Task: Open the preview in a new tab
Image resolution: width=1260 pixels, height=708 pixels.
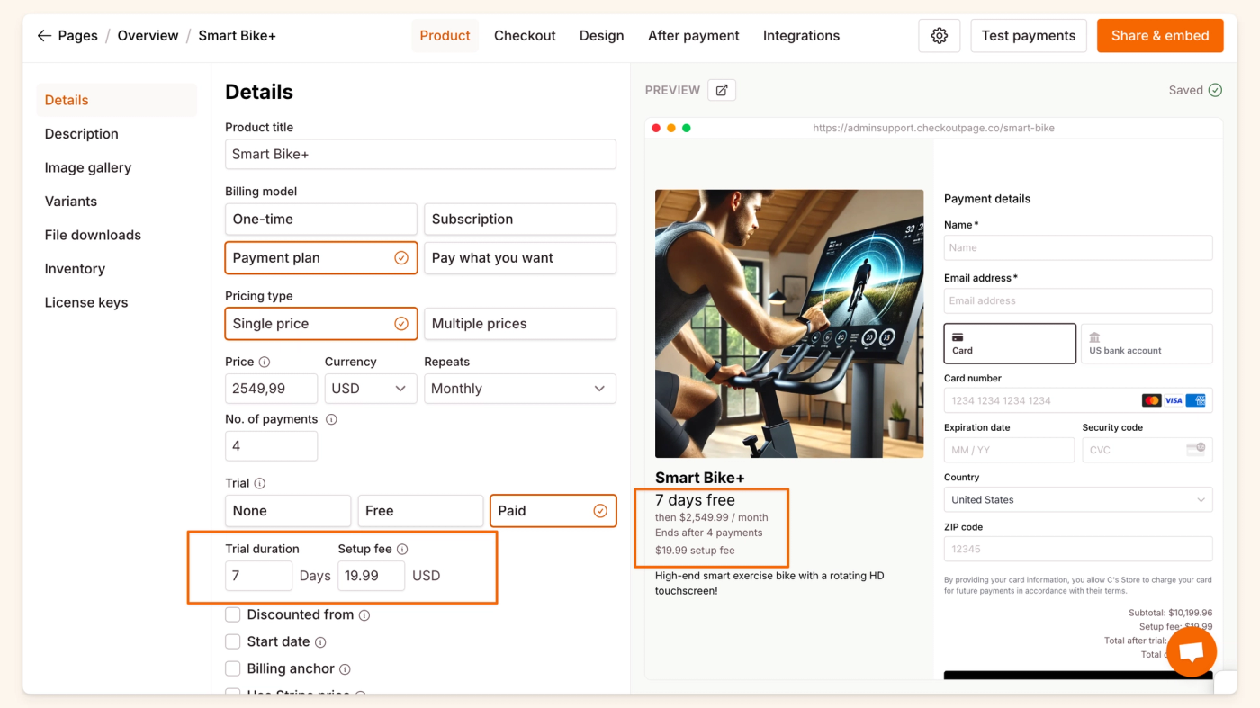Action: coord(722,90)
